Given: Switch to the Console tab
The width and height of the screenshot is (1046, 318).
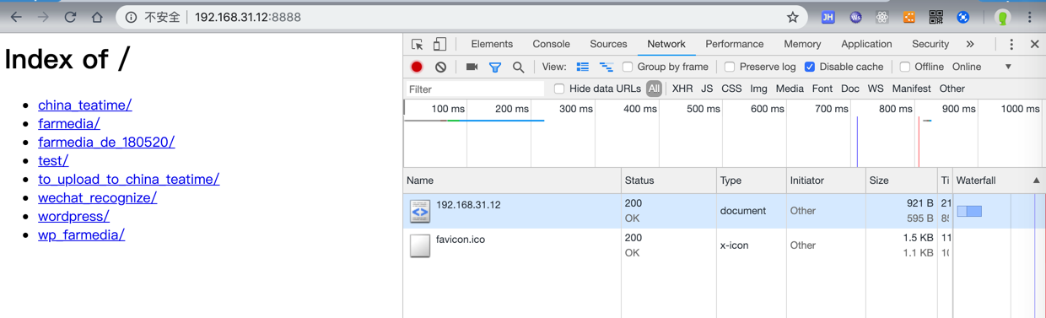Looking at the screenshot, I should click(551, 44).
